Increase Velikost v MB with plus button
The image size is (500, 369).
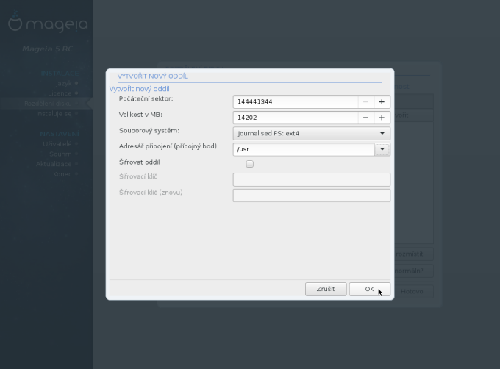tap(382, 118)
